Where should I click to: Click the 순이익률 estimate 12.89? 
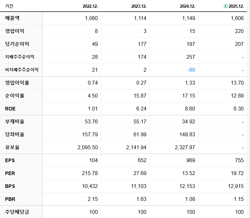(237, 96)
